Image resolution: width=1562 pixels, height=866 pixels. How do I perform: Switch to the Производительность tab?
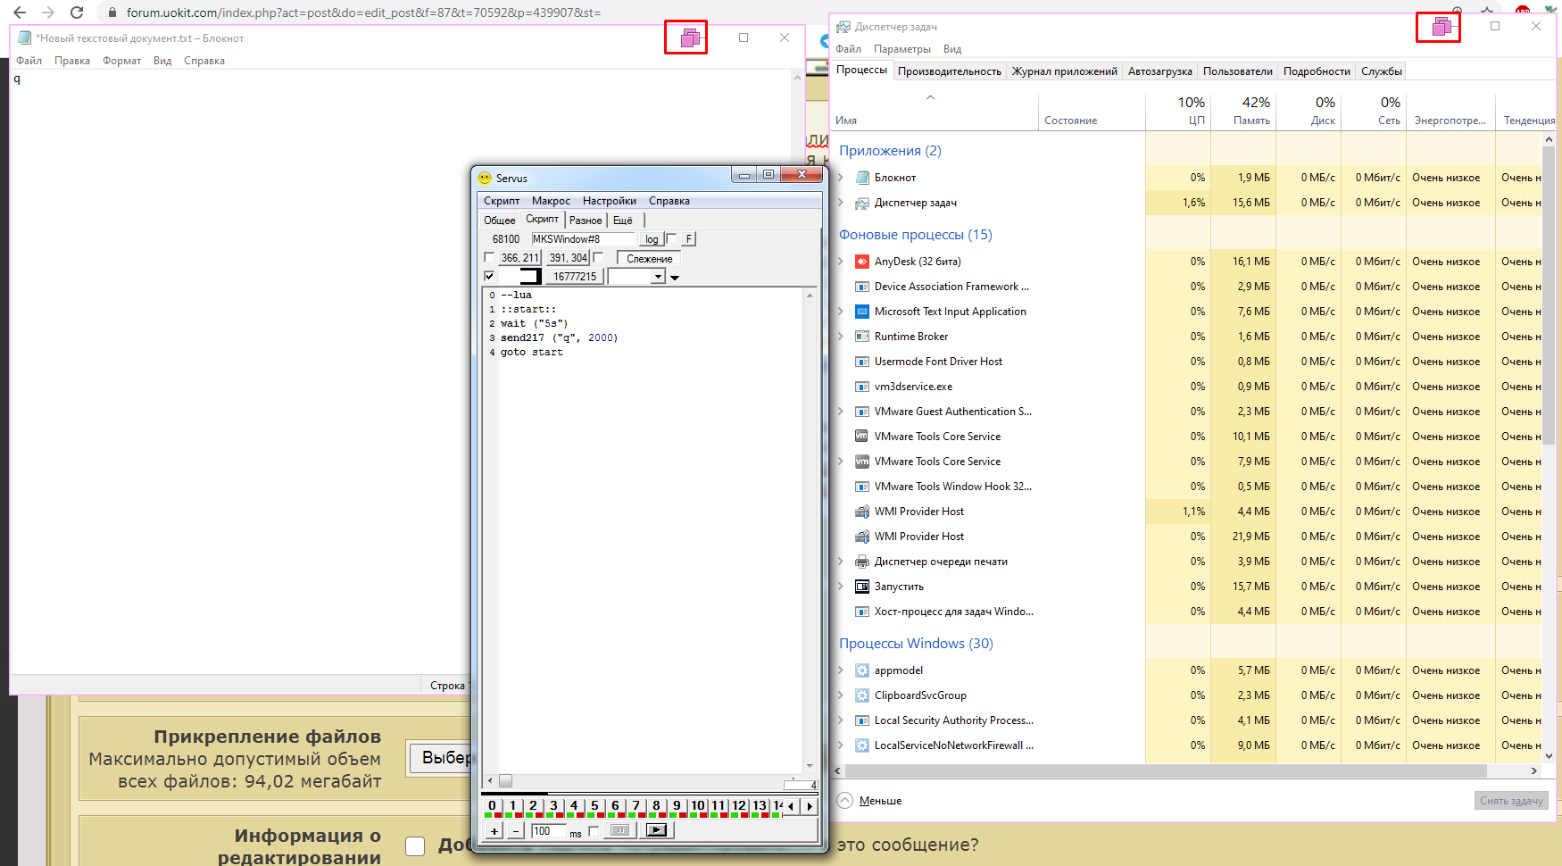[x=949, y=71]
